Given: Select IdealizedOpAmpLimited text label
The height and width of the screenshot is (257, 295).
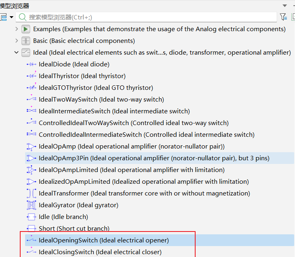Looking at the screenshot, I should point(144,182).
